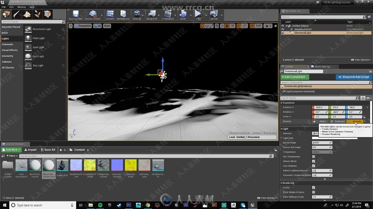Set Mobility to Stationary
373x209 pixels.
point(338,121)
